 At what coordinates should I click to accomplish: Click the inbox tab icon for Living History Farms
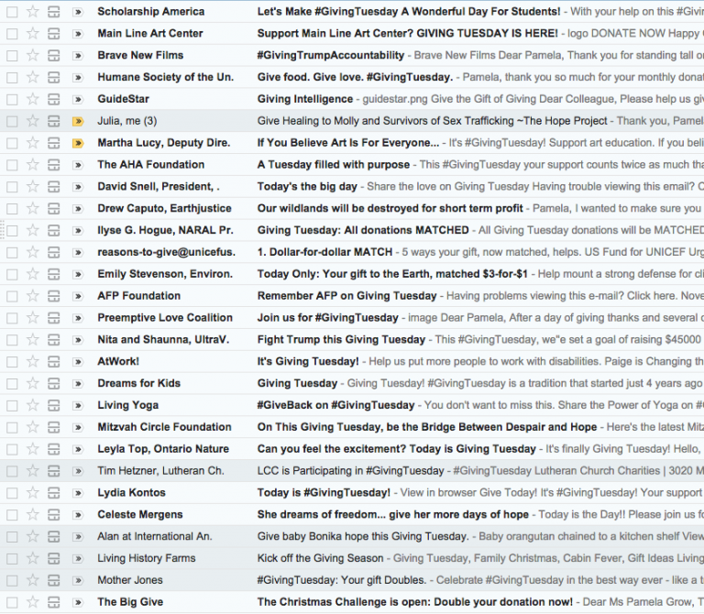coord(54,559)
